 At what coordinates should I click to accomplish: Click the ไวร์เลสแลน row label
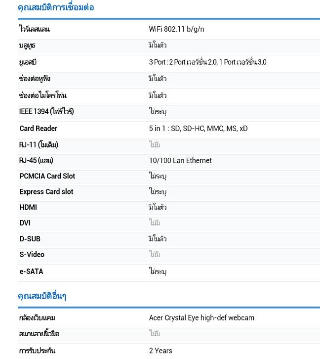[35, 29]
